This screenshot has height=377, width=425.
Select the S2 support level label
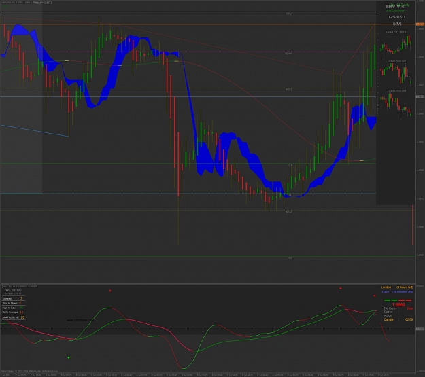click(x=290, y=258)
